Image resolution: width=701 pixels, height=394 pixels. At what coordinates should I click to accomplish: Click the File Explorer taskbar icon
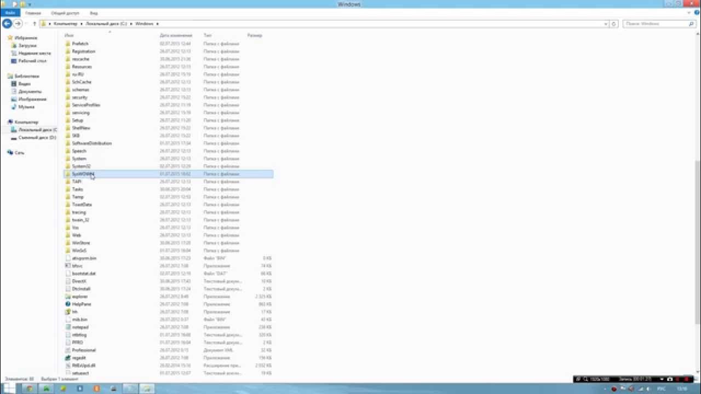(147, 389)
